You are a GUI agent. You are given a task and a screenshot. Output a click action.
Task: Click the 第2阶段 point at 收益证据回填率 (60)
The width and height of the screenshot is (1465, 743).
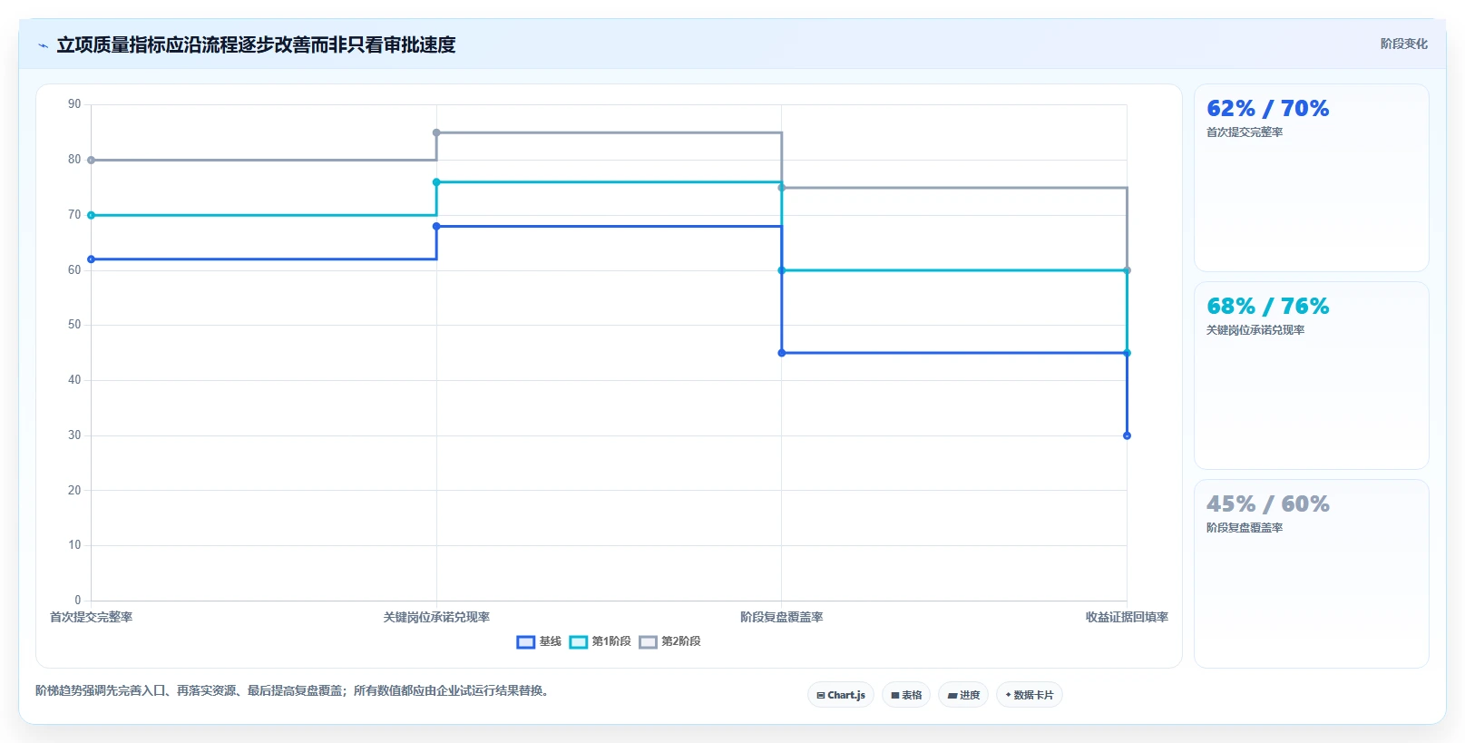coord(1127,270)
